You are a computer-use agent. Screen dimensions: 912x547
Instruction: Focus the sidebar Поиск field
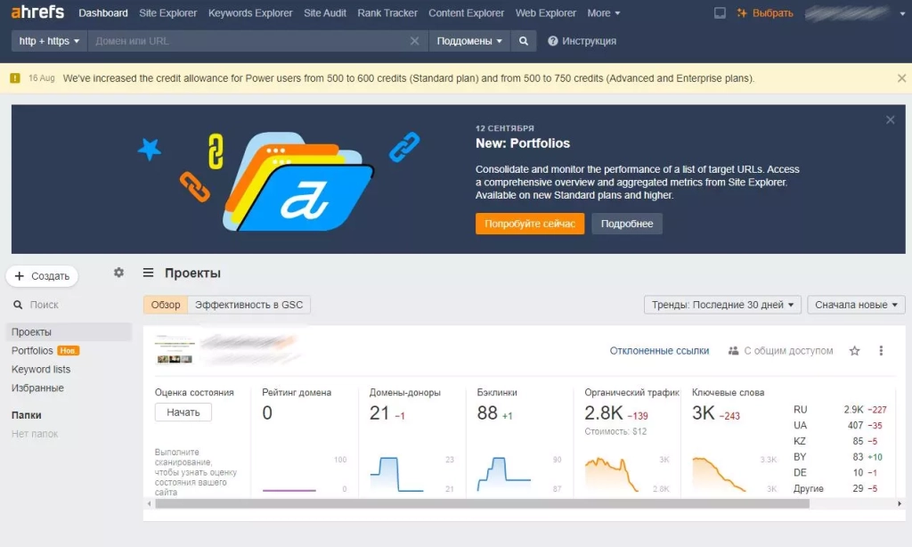tap(45, 305)
